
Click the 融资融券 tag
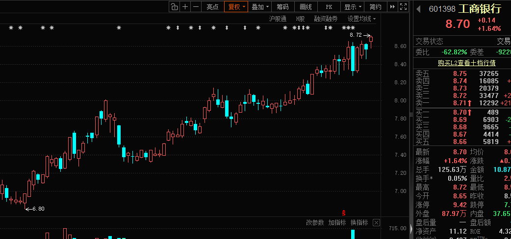click(326, 19)
